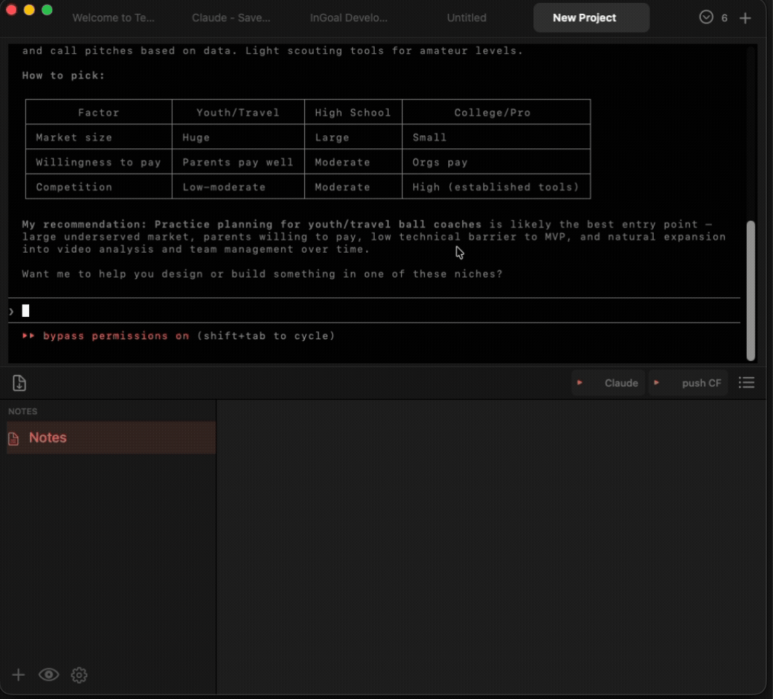Click the Market size row label
Screen dimensions: 773x699
click(x=74, y=137)
